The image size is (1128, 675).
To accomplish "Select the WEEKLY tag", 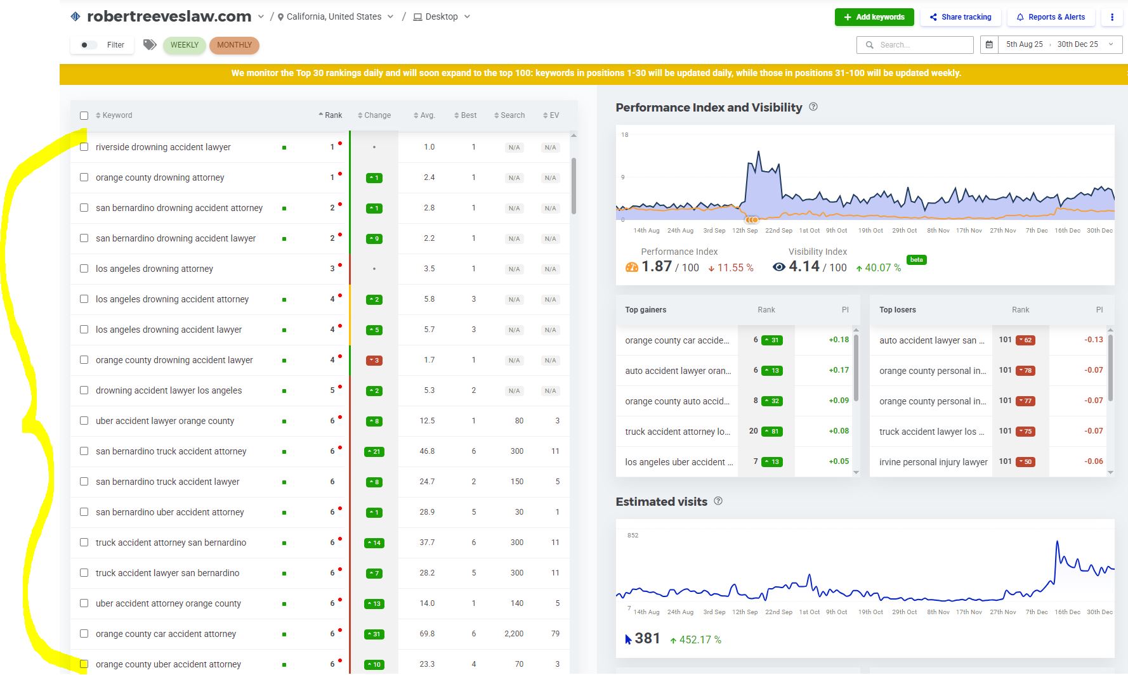I will (x=185, y=45).
